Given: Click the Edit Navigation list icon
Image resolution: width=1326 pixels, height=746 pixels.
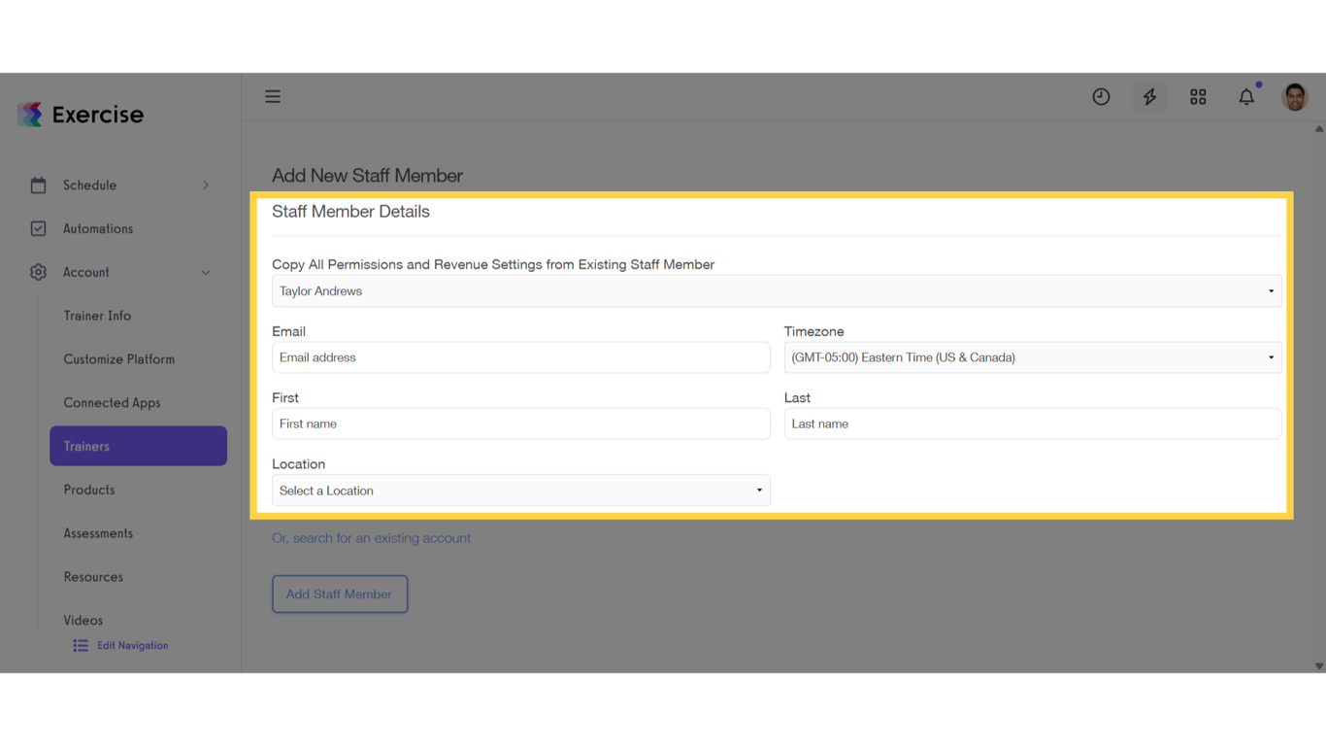Looking at the screenshot, I should [x=80, y=645].
